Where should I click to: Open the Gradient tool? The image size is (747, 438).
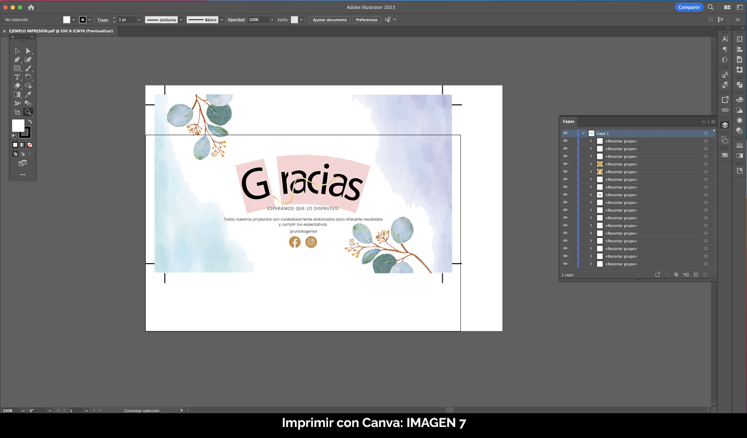(x=17, y=94)
